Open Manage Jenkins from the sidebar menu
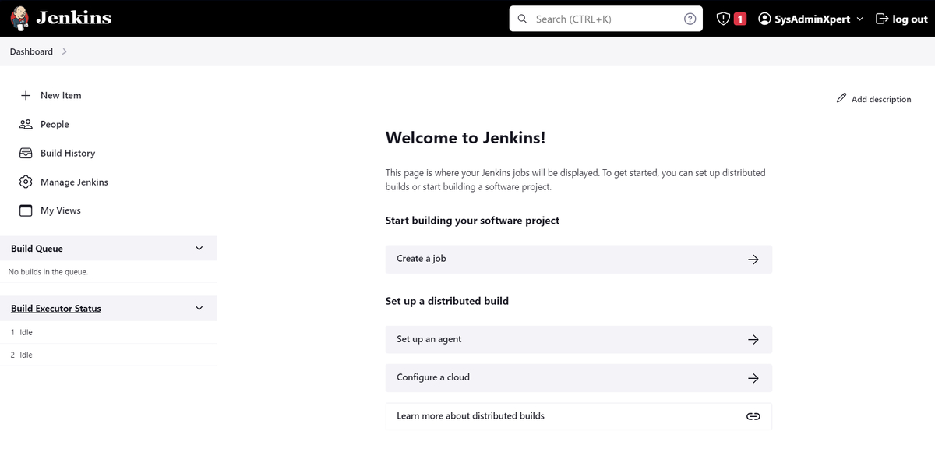Screen dimensions: 935x449 point(73,182)
